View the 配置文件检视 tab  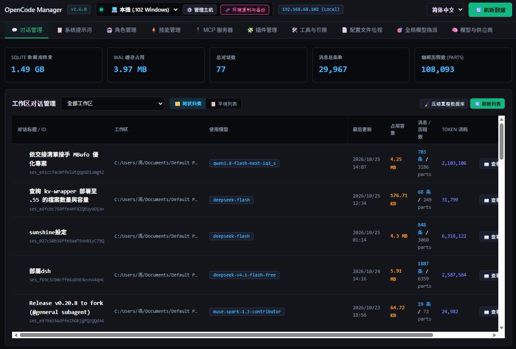click(x=362, y=30)
